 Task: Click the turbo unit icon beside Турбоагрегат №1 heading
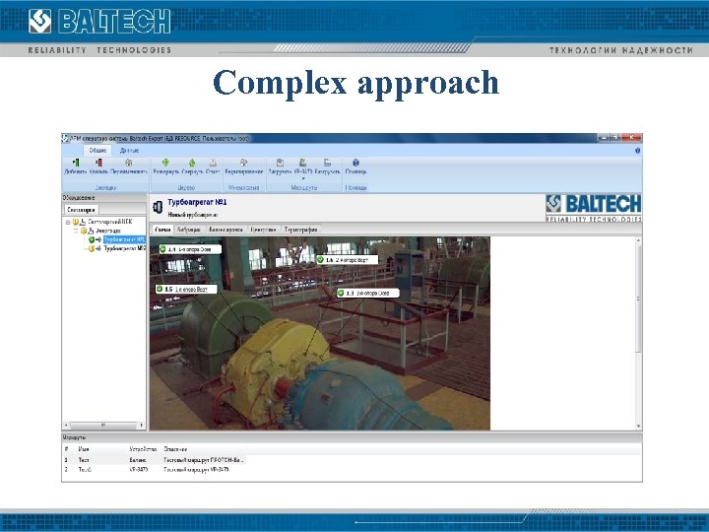coord(158,207)
